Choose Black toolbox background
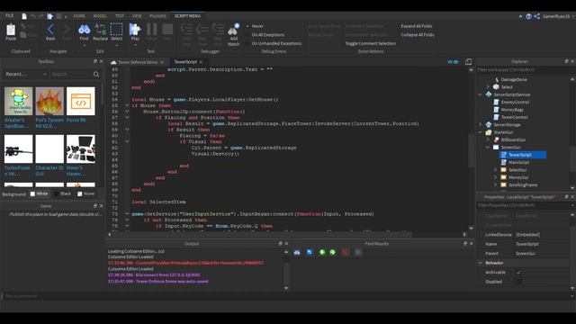 62,193
